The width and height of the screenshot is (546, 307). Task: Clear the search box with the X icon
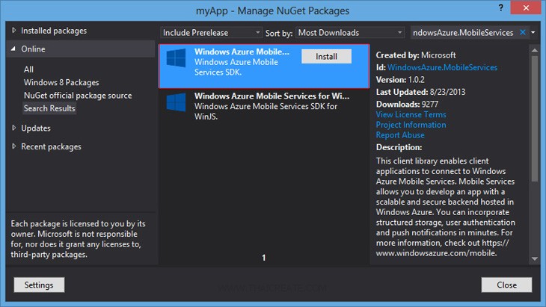click(522, 32)
